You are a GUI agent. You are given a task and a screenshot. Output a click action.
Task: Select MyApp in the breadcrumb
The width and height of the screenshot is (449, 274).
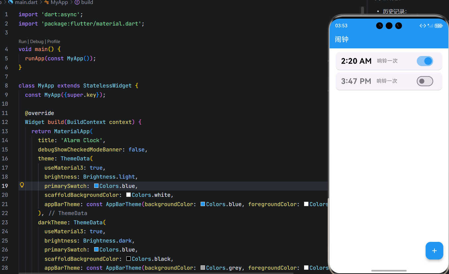(x=59, y=2)
